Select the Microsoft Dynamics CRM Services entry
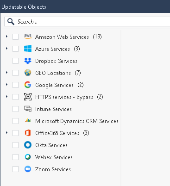This screenshot has width=170, height=186. [x=77, y=121]
